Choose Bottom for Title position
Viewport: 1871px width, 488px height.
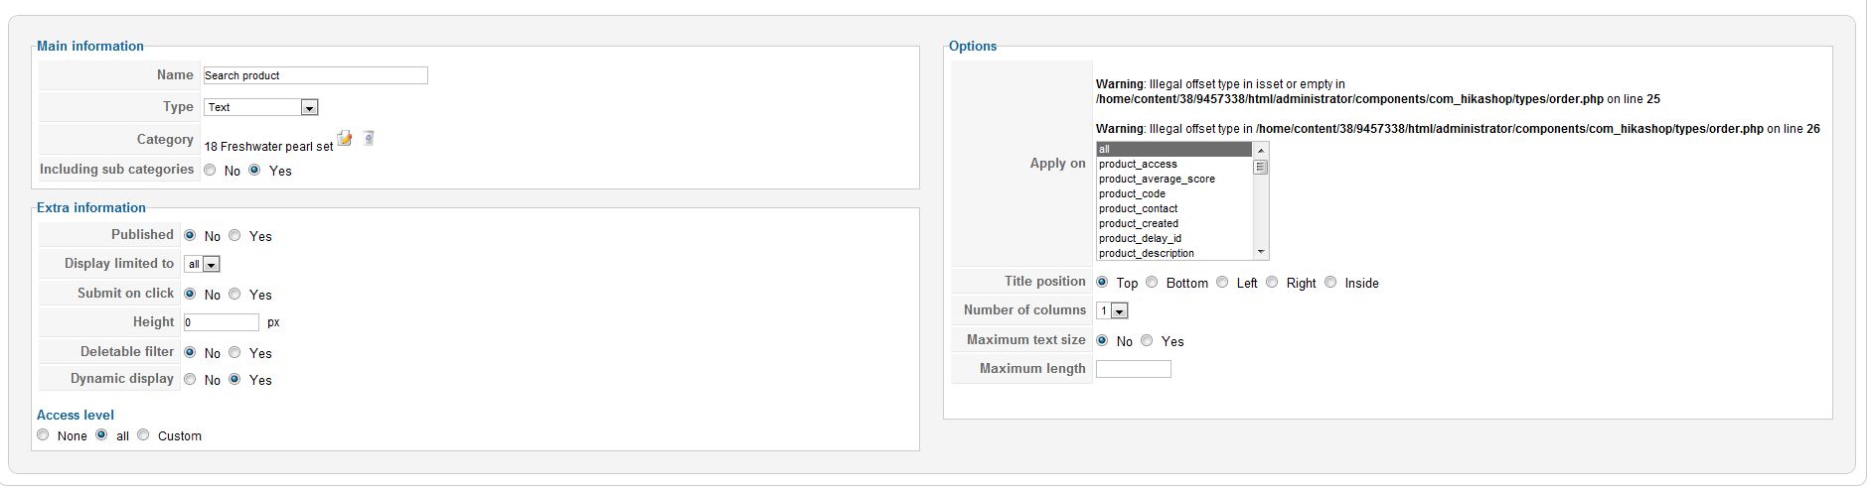click(x=1152, y=283)
